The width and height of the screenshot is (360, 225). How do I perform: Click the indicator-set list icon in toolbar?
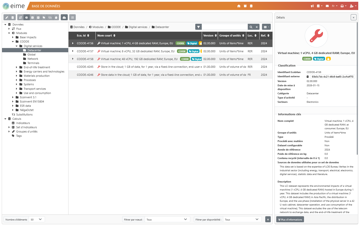tap(38, 17)
